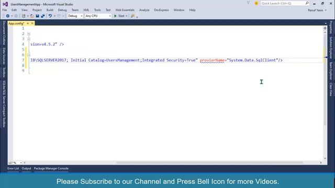Close the App.config tab
335x188 pixels.
coord(32,23)
